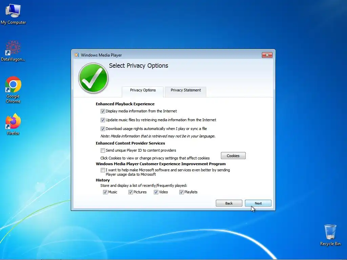
Task: Toggle the Video history checkbox
Action: (x=156, y=192)
